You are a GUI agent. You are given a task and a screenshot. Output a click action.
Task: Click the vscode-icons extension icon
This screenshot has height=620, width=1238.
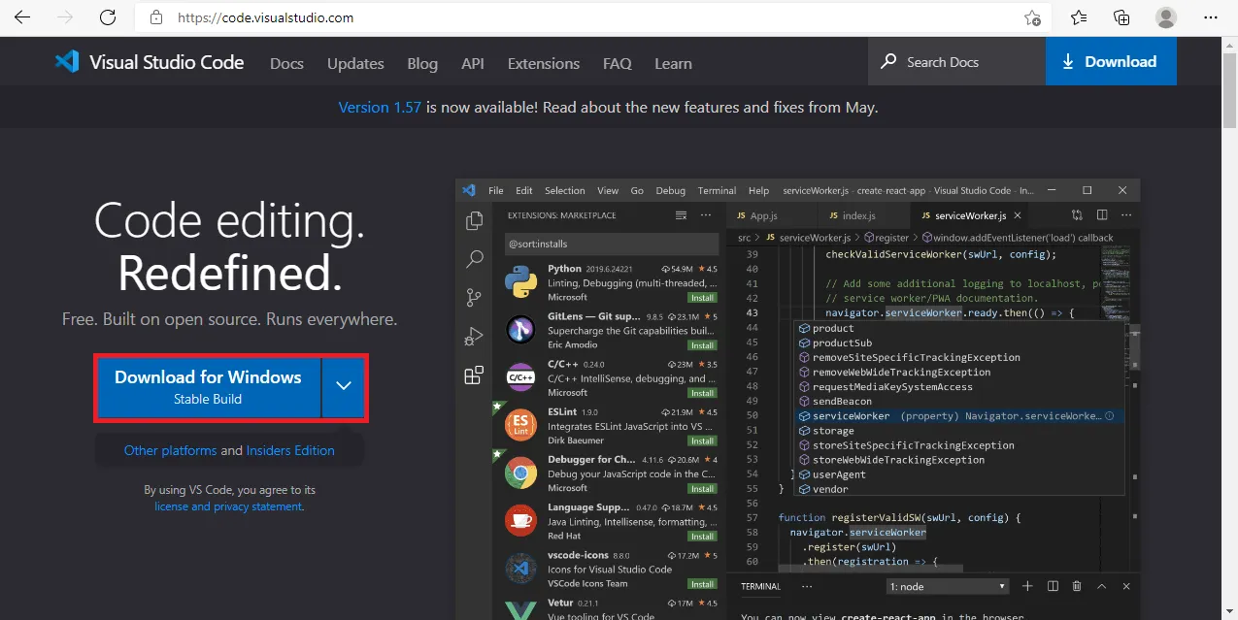521,568
